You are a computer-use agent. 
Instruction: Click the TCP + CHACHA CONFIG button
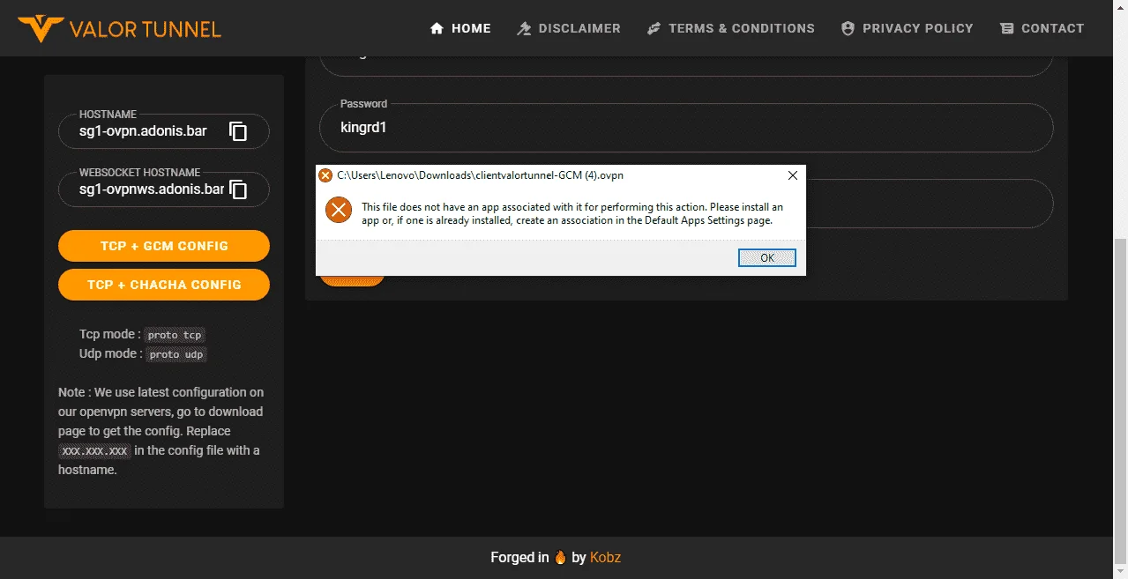coord(164,285)
